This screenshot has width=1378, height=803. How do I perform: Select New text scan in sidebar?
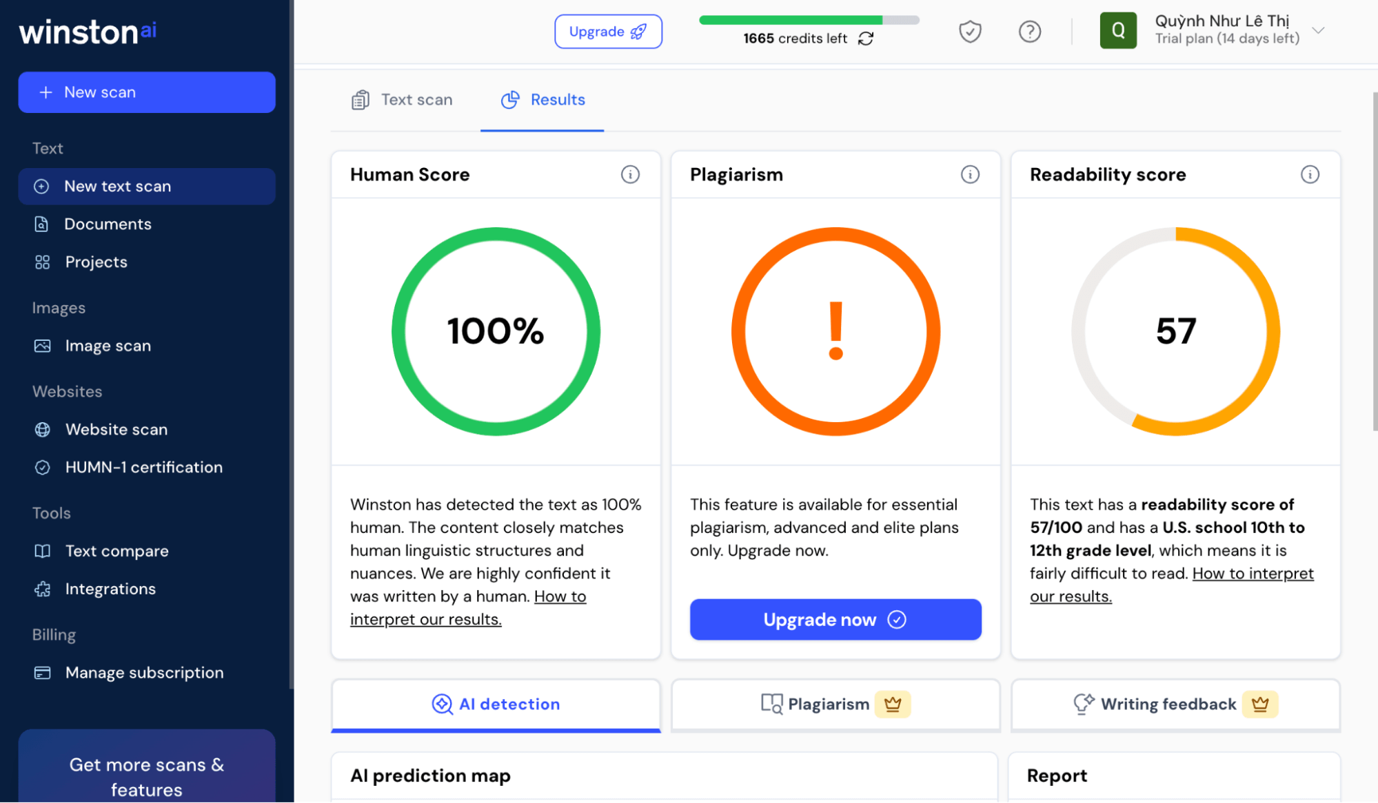[147, 186]
